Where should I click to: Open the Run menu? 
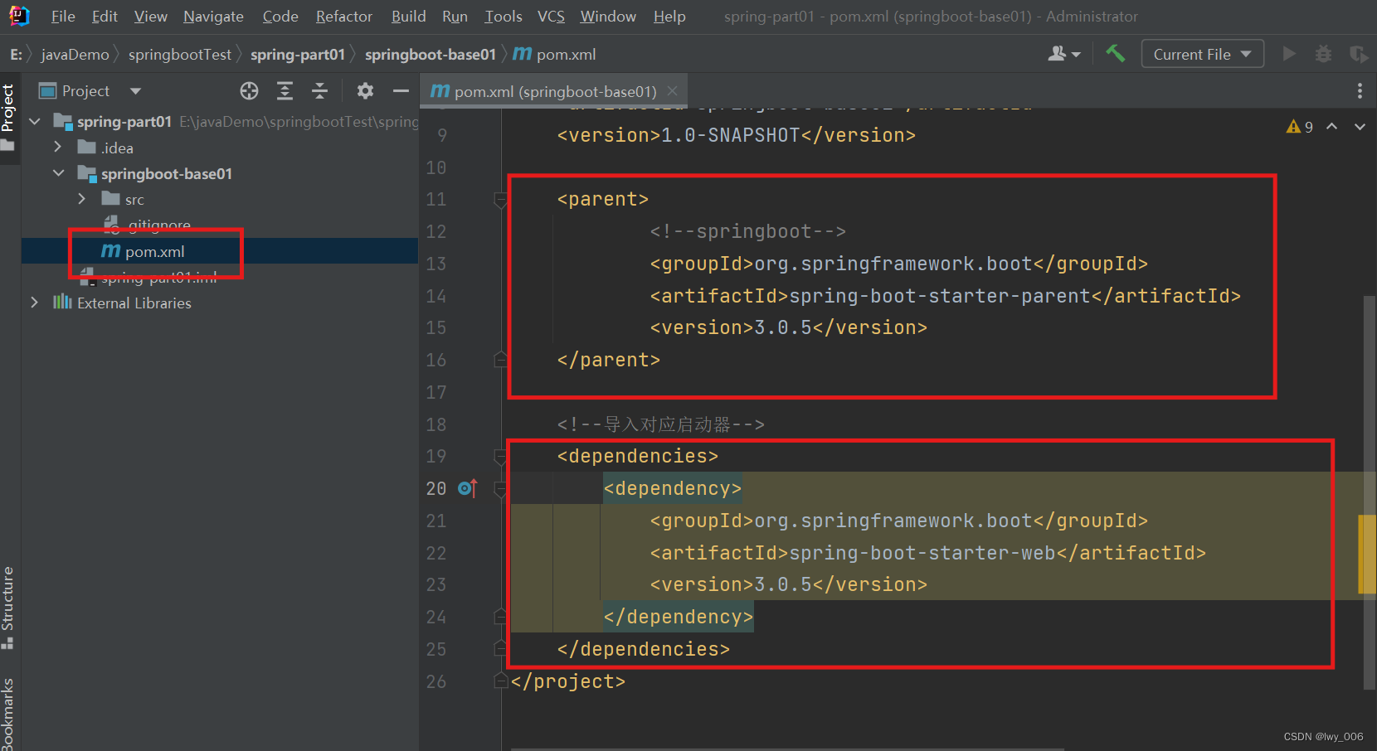coord(455,17)
